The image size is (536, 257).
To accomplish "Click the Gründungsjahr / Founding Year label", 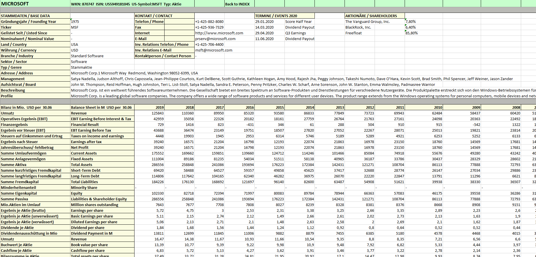I will [x=35, y=21].
